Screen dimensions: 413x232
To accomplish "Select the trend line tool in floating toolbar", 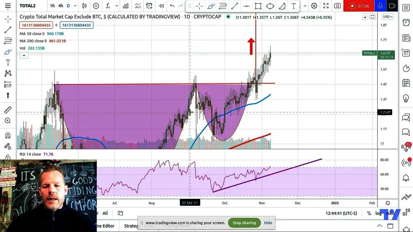I will (x=235, y=6).
